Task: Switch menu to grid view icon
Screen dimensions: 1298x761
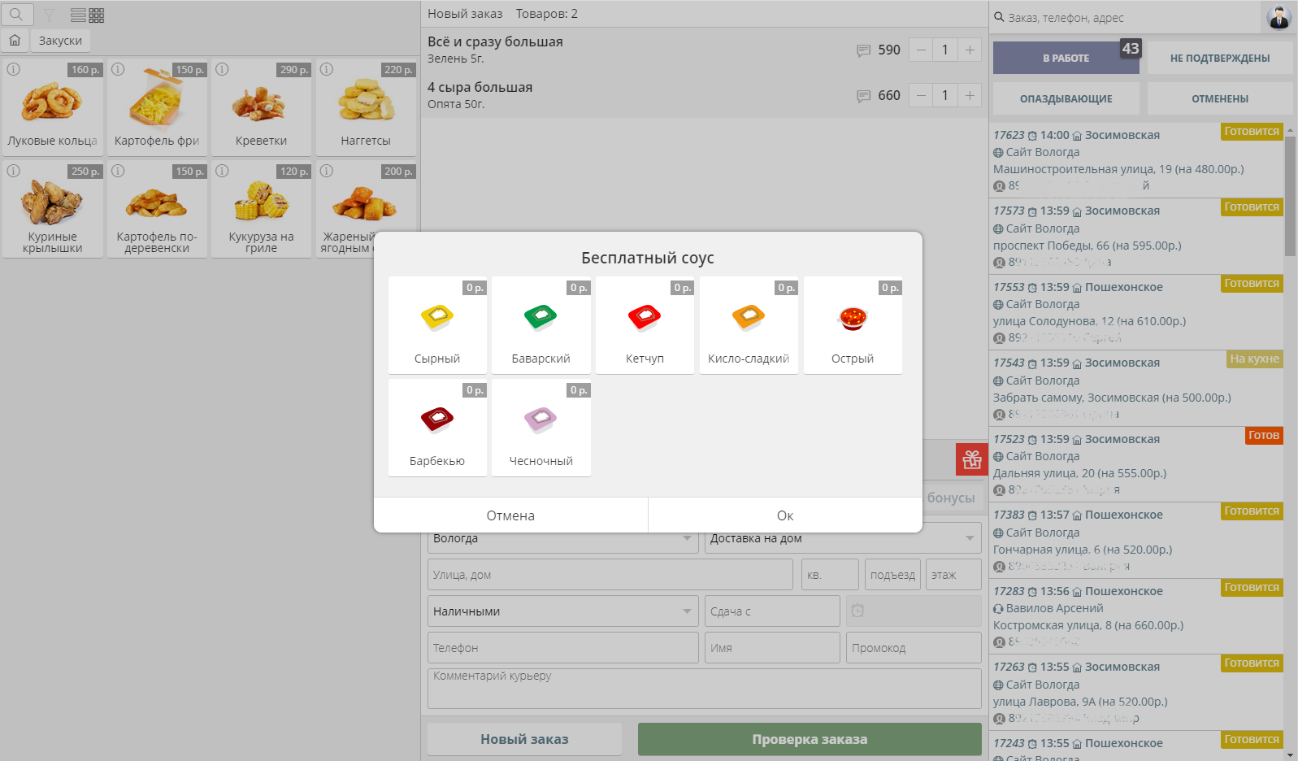Action: (97, 15)
